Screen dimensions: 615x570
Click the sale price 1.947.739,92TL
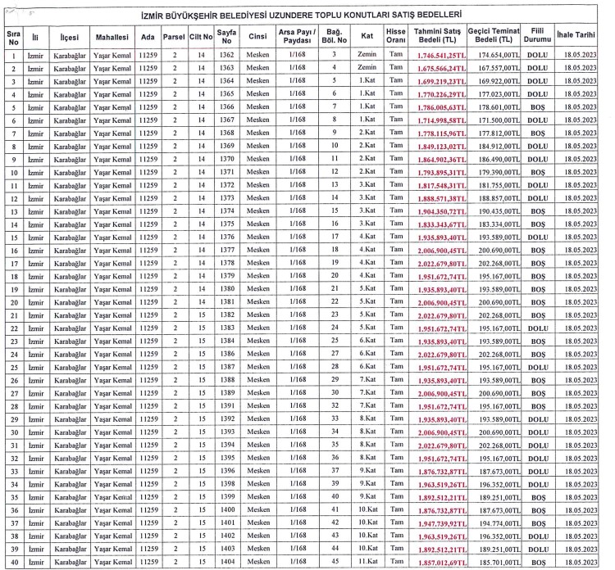[x=443, y=524]
